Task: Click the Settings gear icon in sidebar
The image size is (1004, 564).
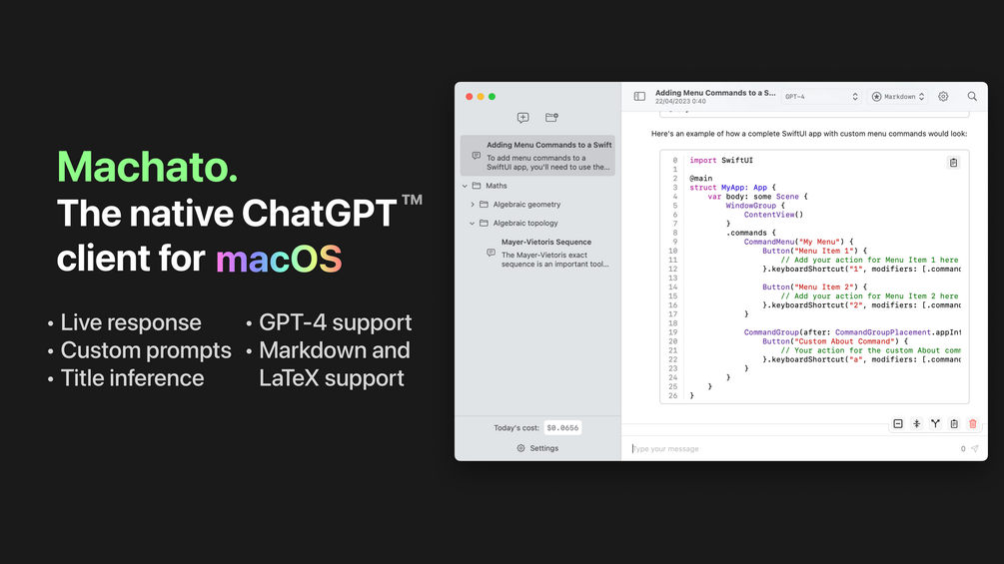Action: (520, 448)
